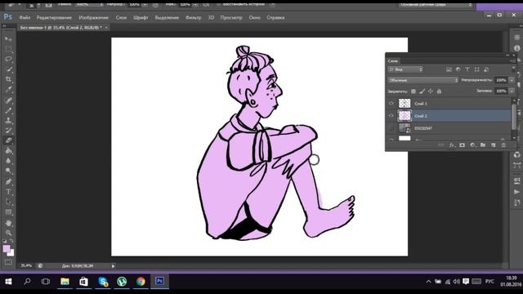This screenshot has height=294, width=523.
Task: Toggle lock position icon
Action: point(431,91)
